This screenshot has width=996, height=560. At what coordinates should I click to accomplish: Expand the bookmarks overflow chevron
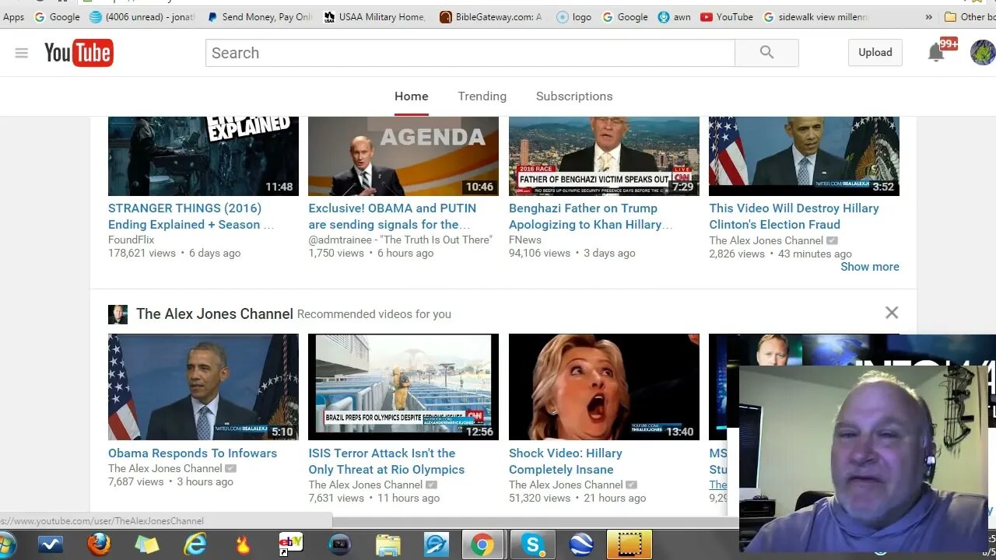tap(928, 16)
